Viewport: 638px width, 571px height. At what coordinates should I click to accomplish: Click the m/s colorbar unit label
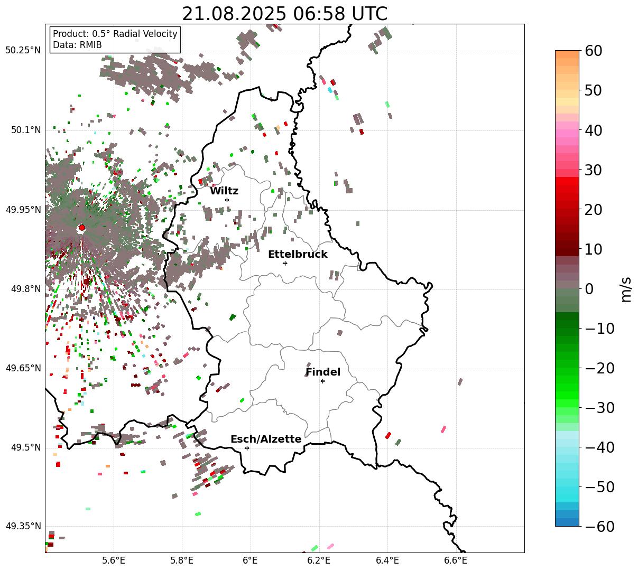pos(626,288)
